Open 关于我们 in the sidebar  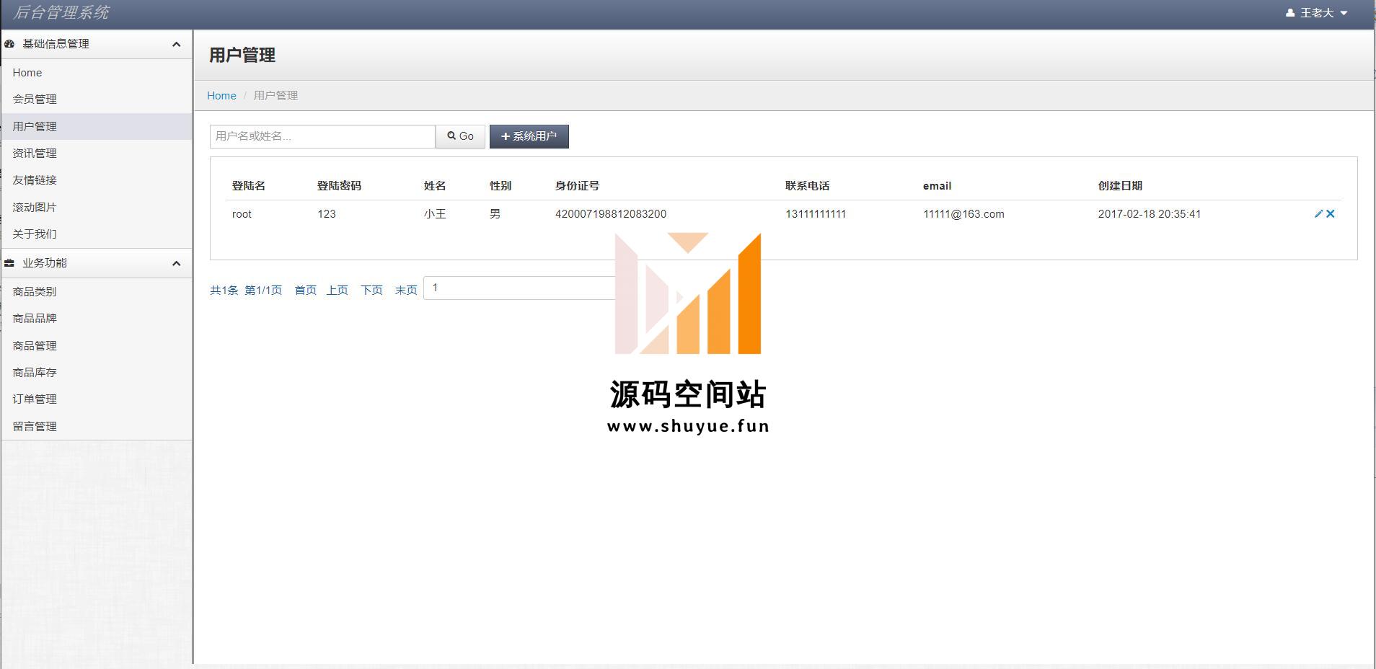coord(96,234)
